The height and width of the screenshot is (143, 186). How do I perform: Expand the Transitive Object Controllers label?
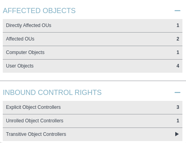[36, 134]
